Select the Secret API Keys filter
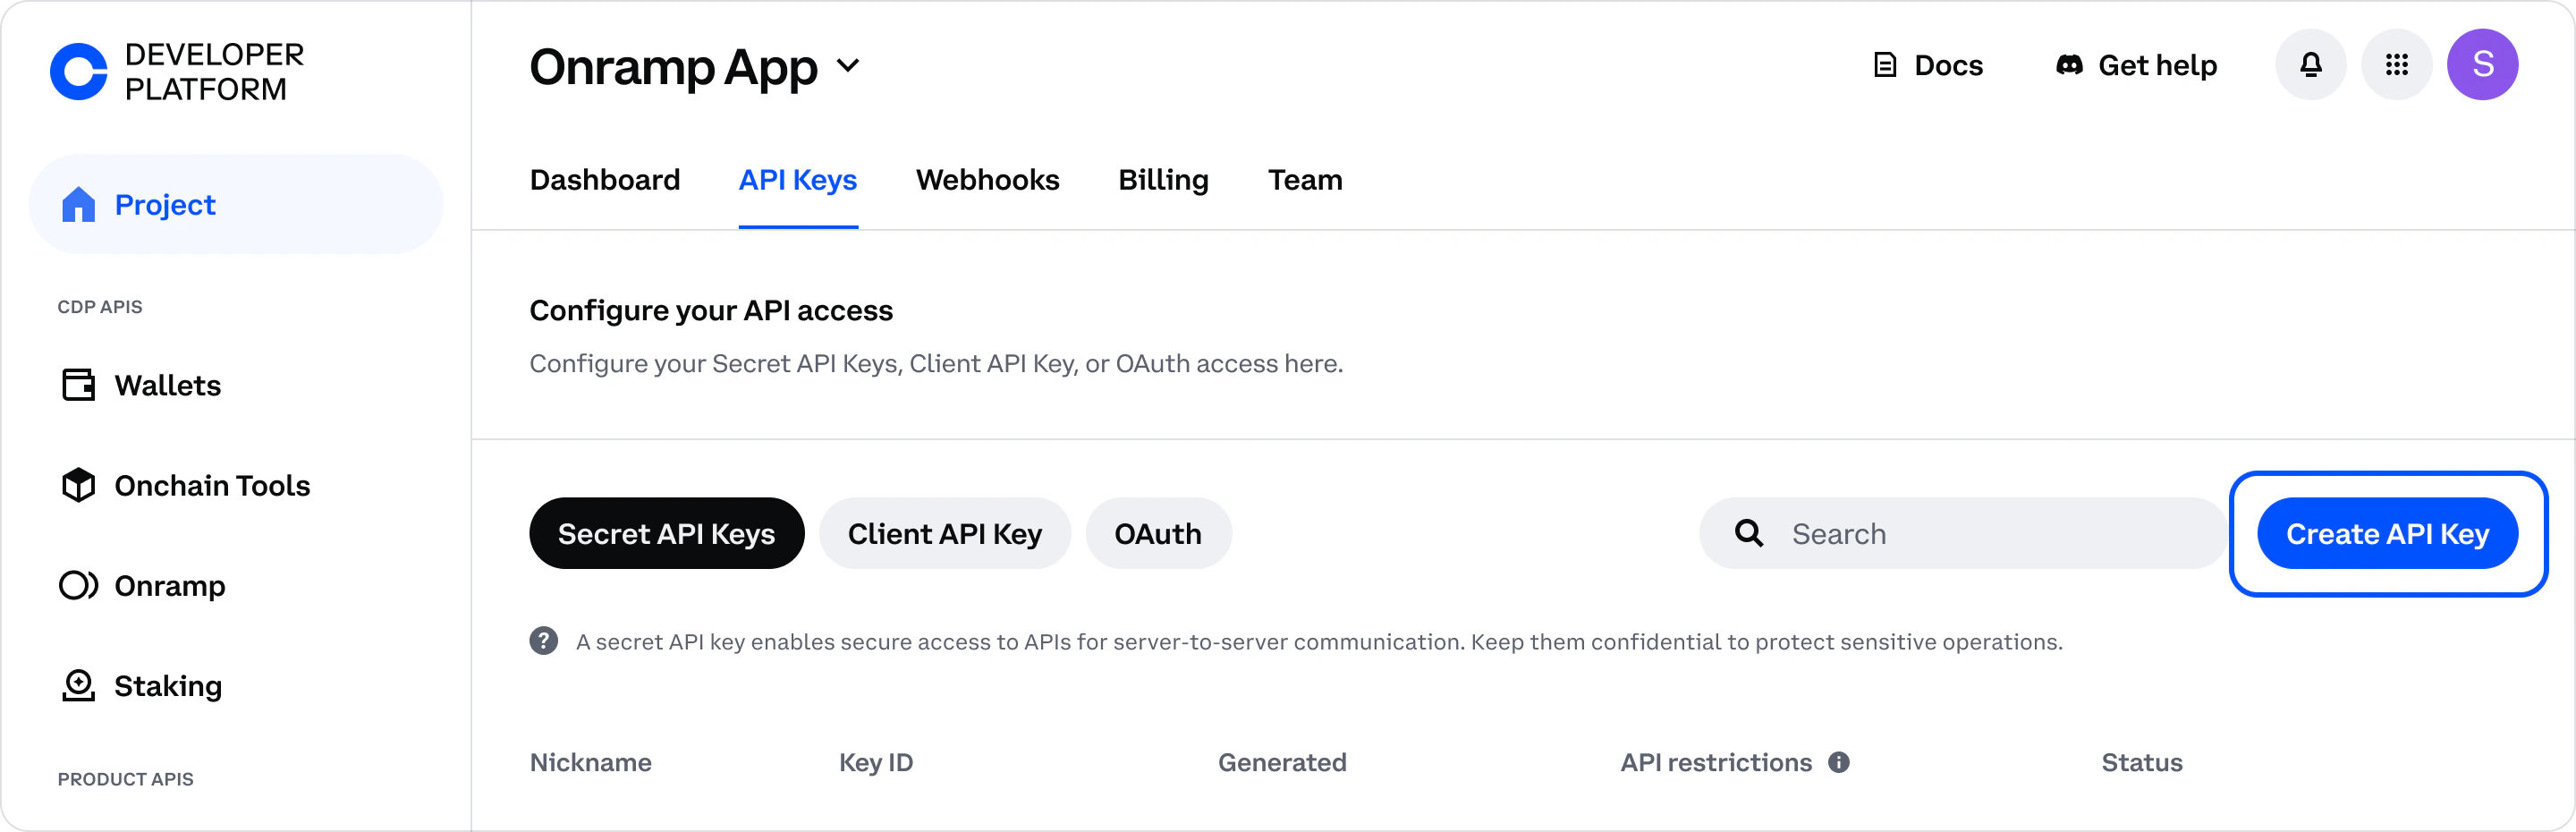 click(666, 533)
